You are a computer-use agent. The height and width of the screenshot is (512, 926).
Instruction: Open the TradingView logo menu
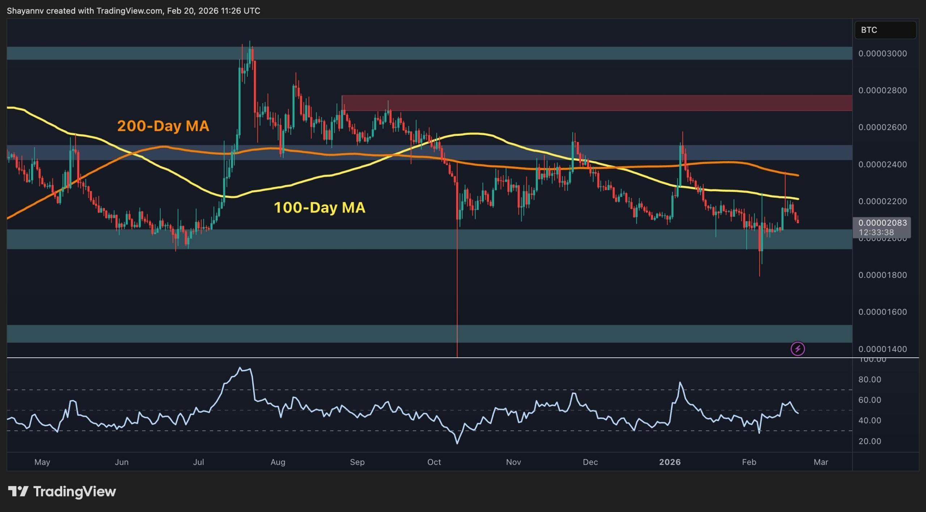tap(61, 491)
